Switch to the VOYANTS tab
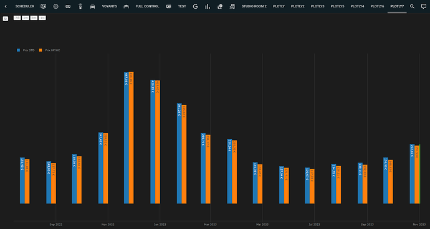430x229 pixels. click(x=110, y=6)
